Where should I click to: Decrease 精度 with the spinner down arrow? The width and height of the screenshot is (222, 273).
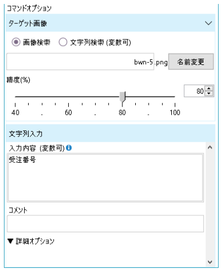click(x=209, y=93)
